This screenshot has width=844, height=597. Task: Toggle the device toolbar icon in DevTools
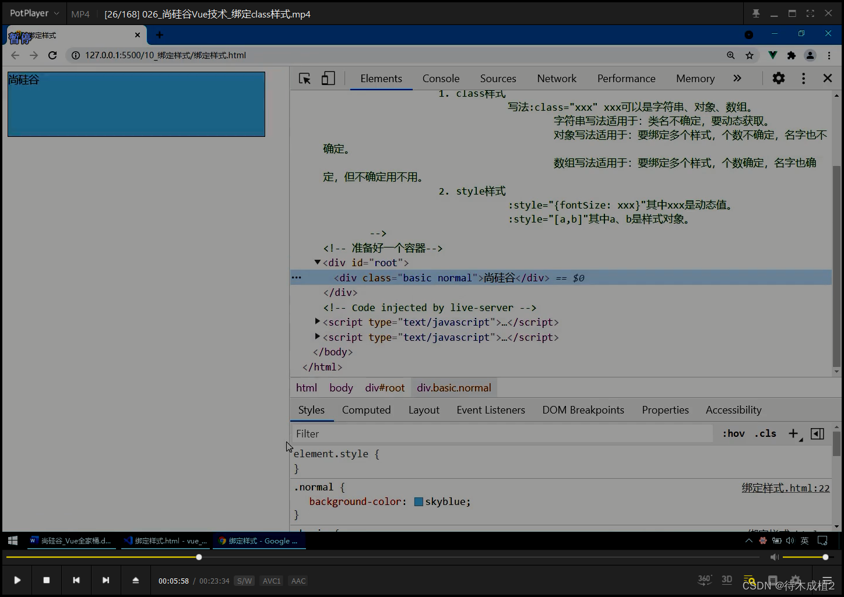pyautogui.click(x=328, y=79)
